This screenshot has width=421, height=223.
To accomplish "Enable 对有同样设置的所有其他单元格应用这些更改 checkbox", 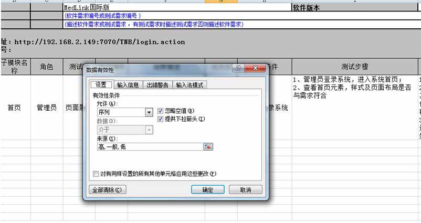I will (x=96, y=174).
